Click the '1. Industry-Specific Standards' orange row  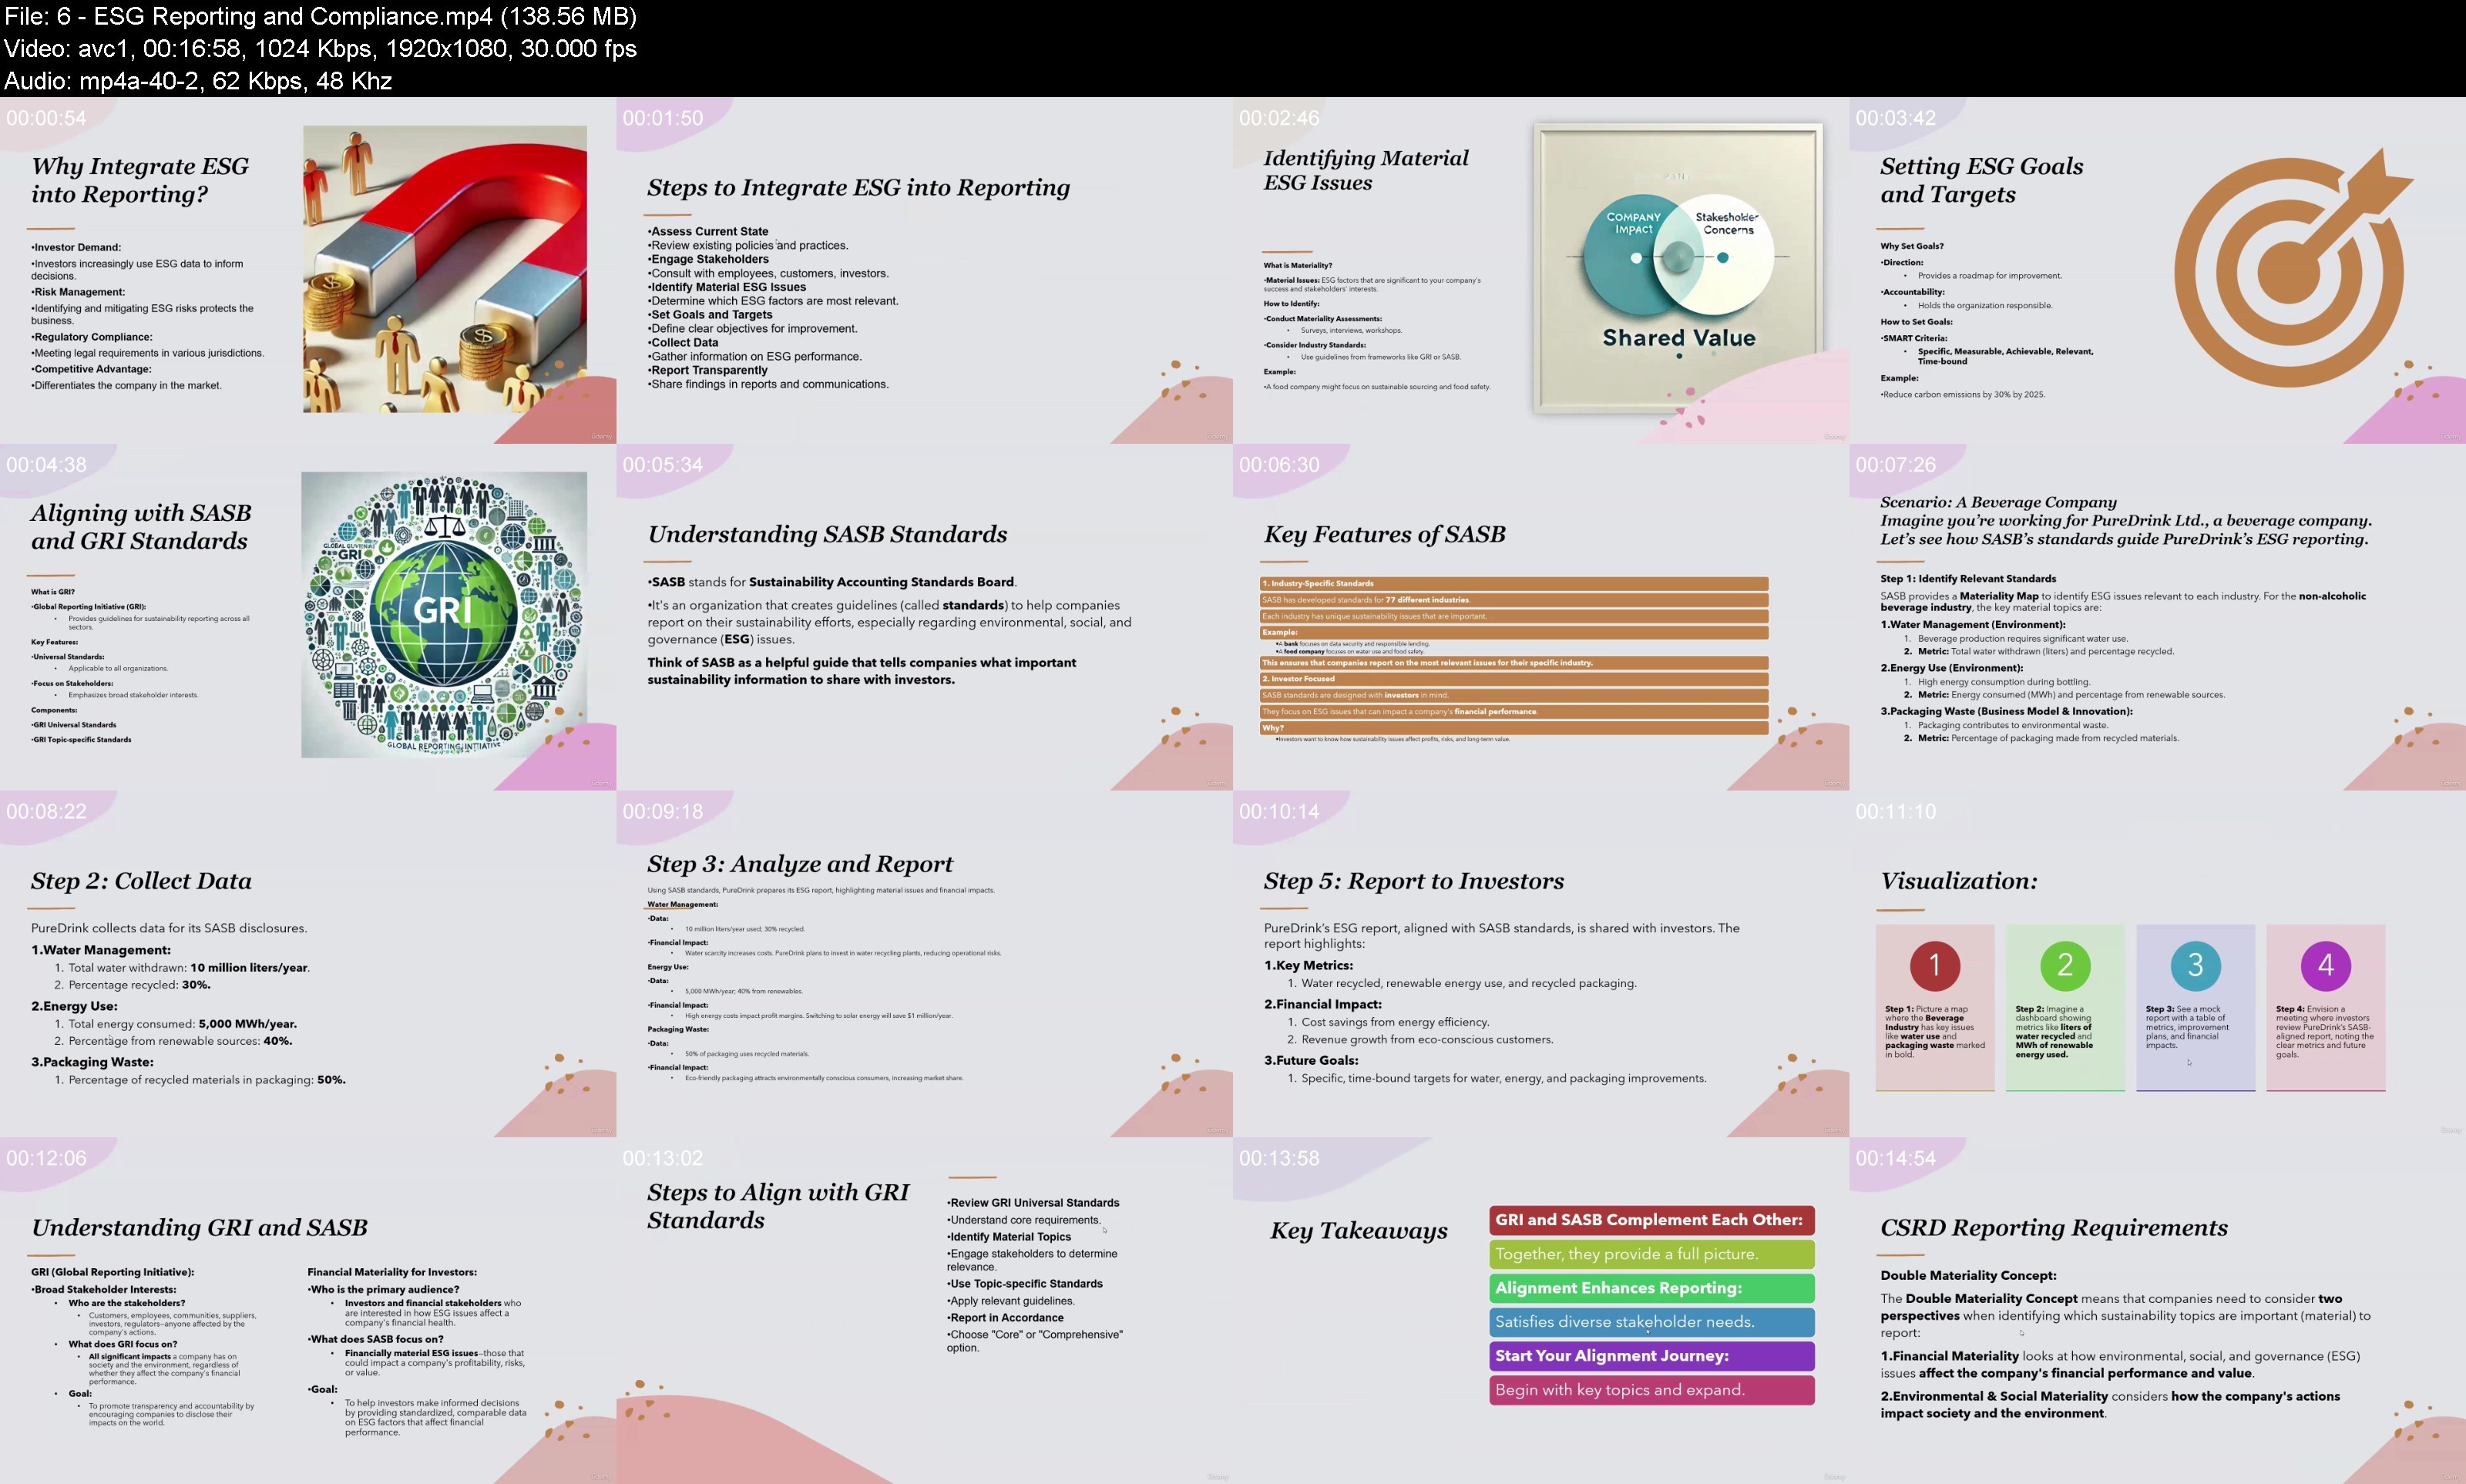pos(1514,583)
